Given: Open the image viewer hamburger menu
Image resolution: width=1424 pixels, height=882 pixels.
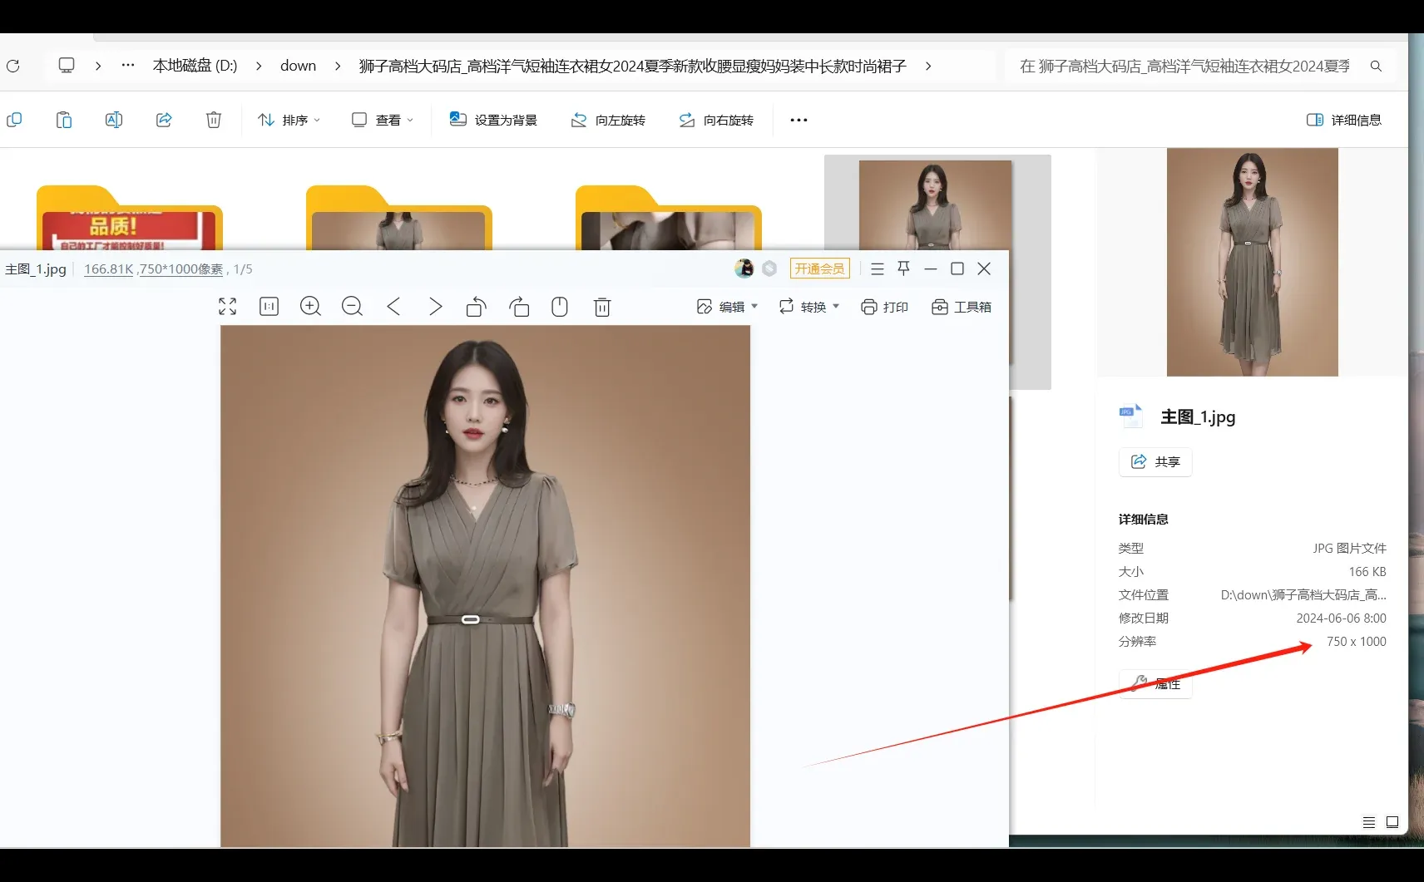Looking at the screenshot, I should point(878,269).
